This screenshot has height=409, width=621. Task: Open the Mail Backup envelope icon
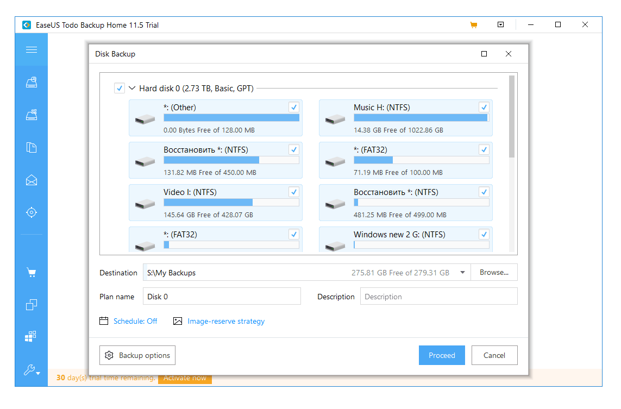pos(32,180)
